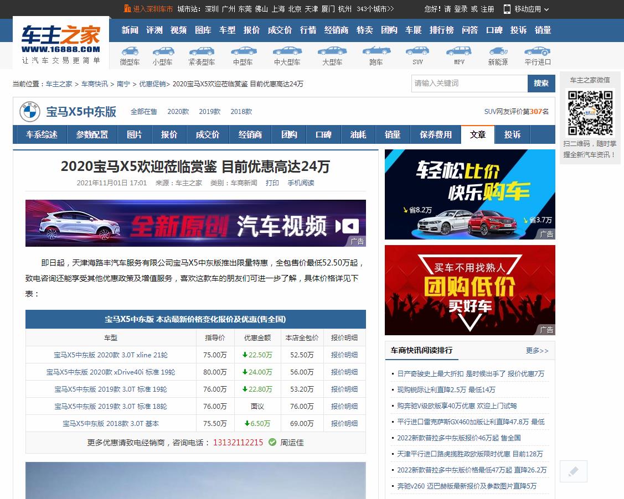Click the BMW logo icon
624x499 pixels.
click(x=30, y=112)
